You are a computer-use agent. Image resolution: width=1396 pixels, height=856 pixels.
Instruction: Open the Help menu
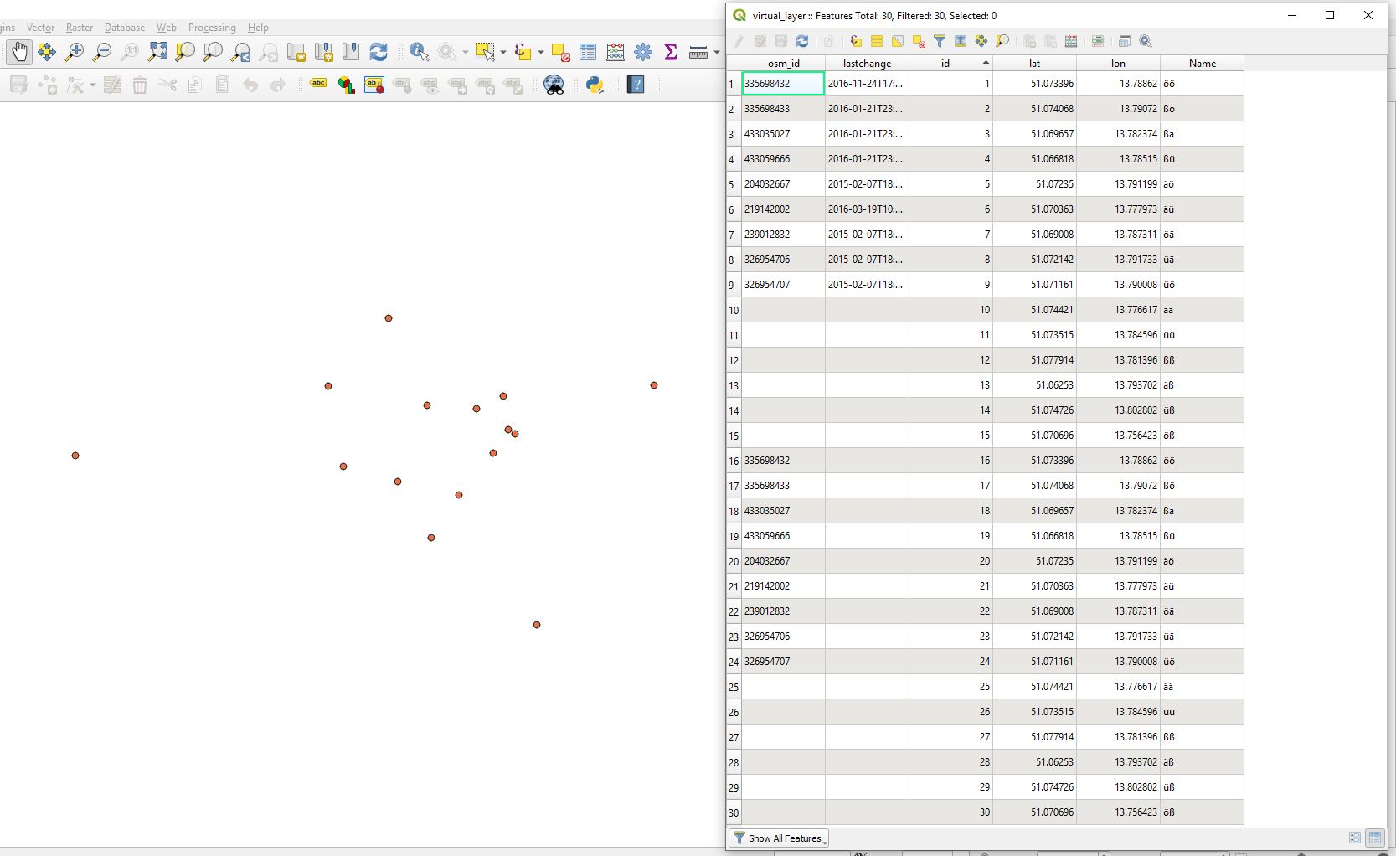click(258, 28)
